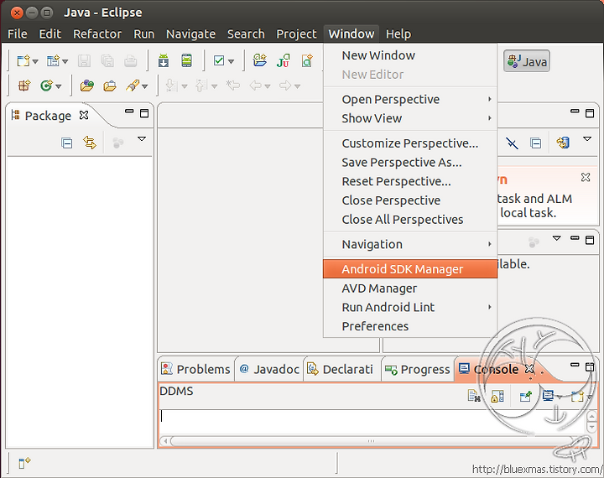Click the Next Annotation toolbar icon
This screenshot has width=604, height=478.
pos(171,86)
